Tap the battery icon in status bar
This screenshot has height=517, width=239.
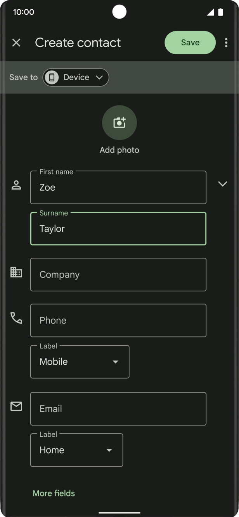(x=220, y=12)
